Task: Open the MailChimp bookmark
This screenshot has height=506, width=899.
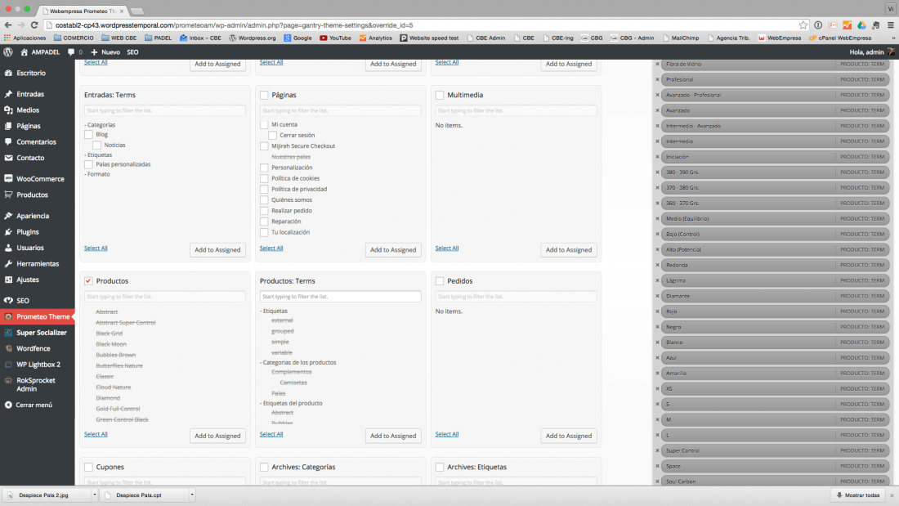Action: 681,38
